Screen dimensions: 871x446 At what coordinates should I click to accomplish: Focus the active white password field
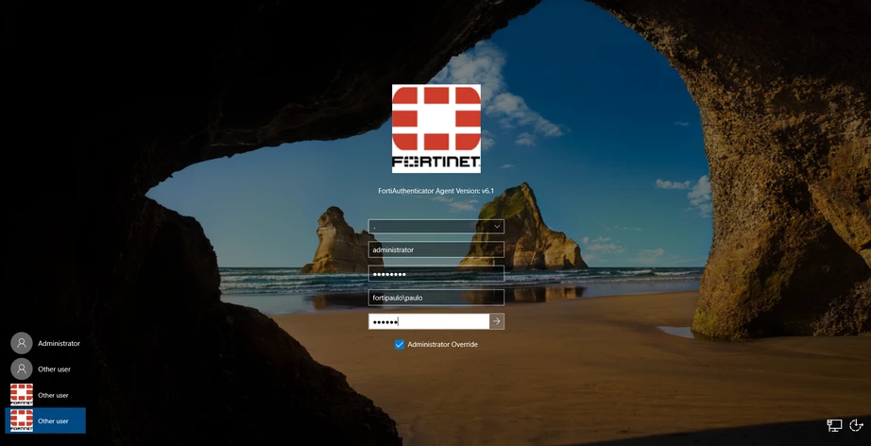tap(429, 321)
